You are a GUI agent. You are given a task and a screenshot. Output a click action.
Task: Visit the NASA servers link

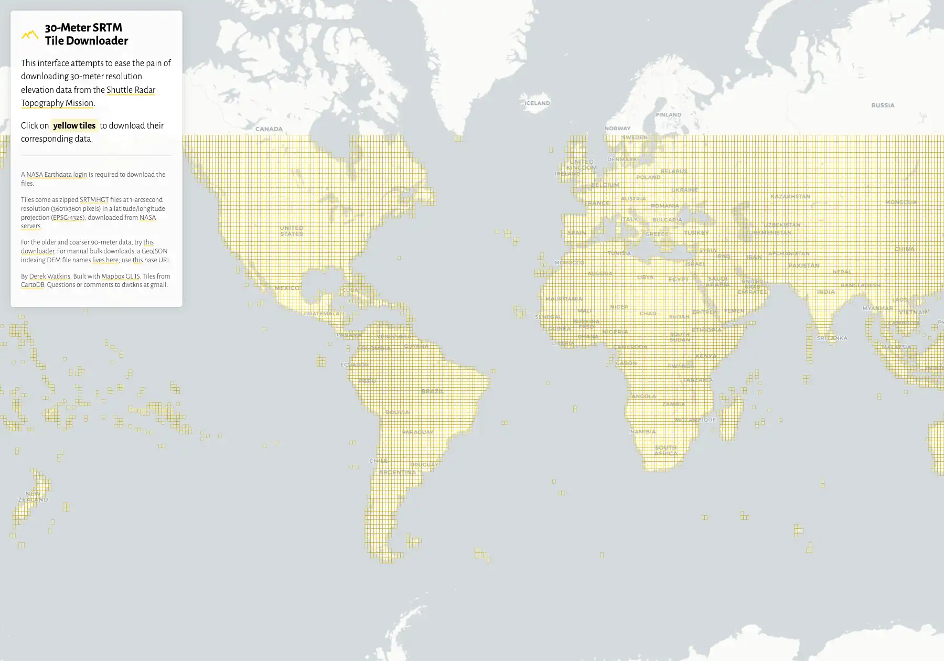point(148,217)
